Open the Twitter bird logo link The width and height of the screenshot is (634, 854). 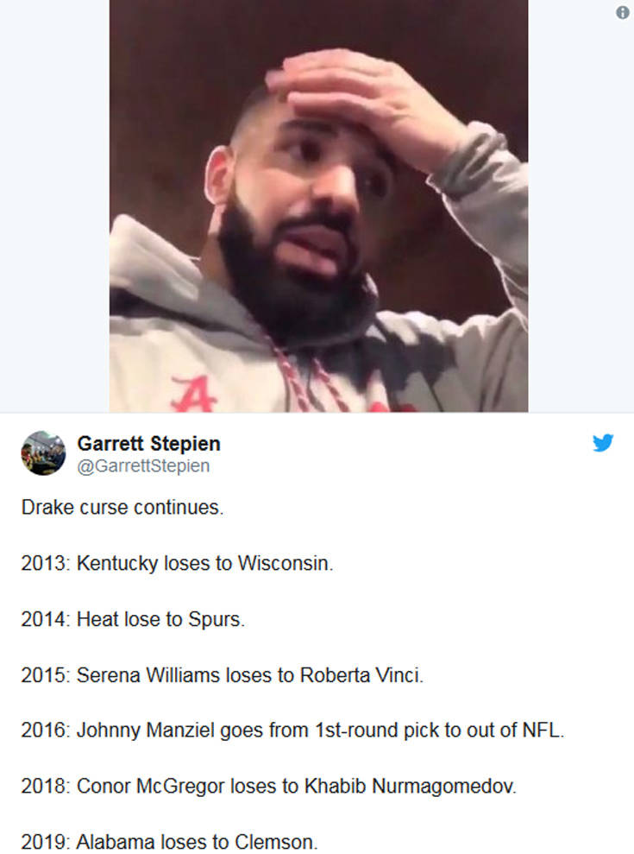pyautogui.click(x=603, y=443)
